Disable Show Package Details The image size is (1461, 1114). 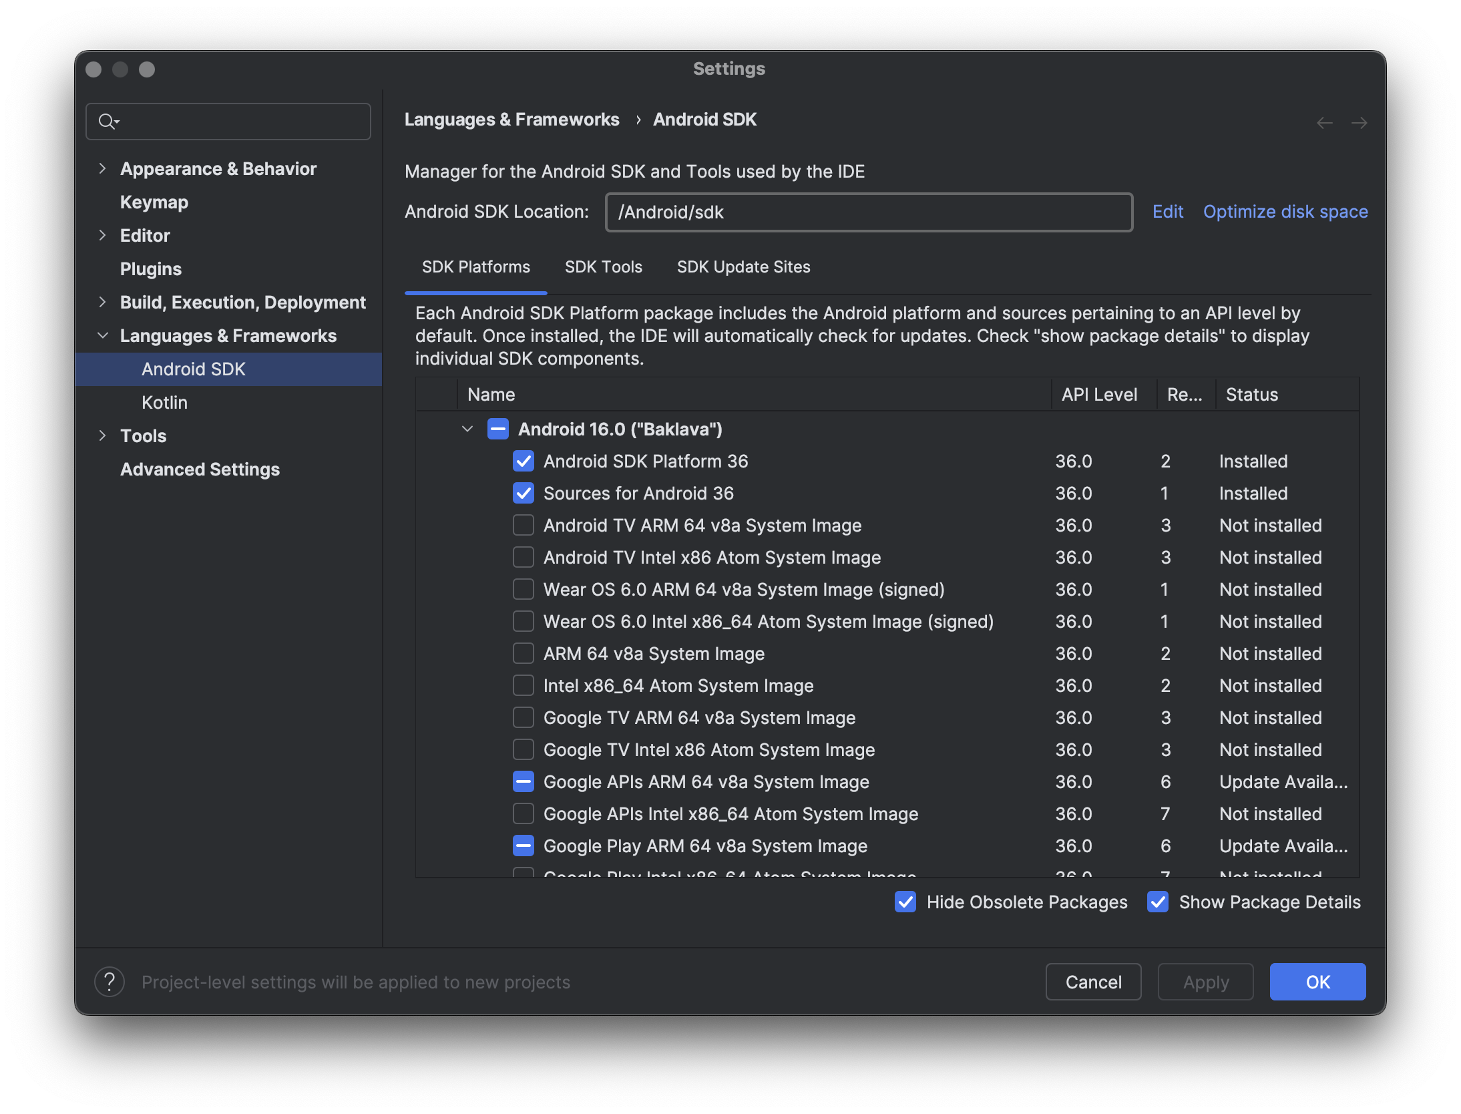(x=1158, y=902)
